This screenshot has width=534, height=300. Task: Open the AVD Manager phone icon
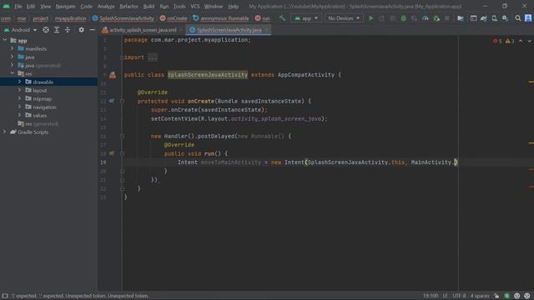click(x=494, y=18)
